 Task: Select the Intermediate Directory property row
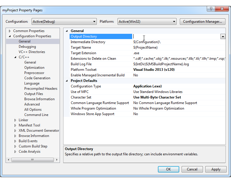101,42
